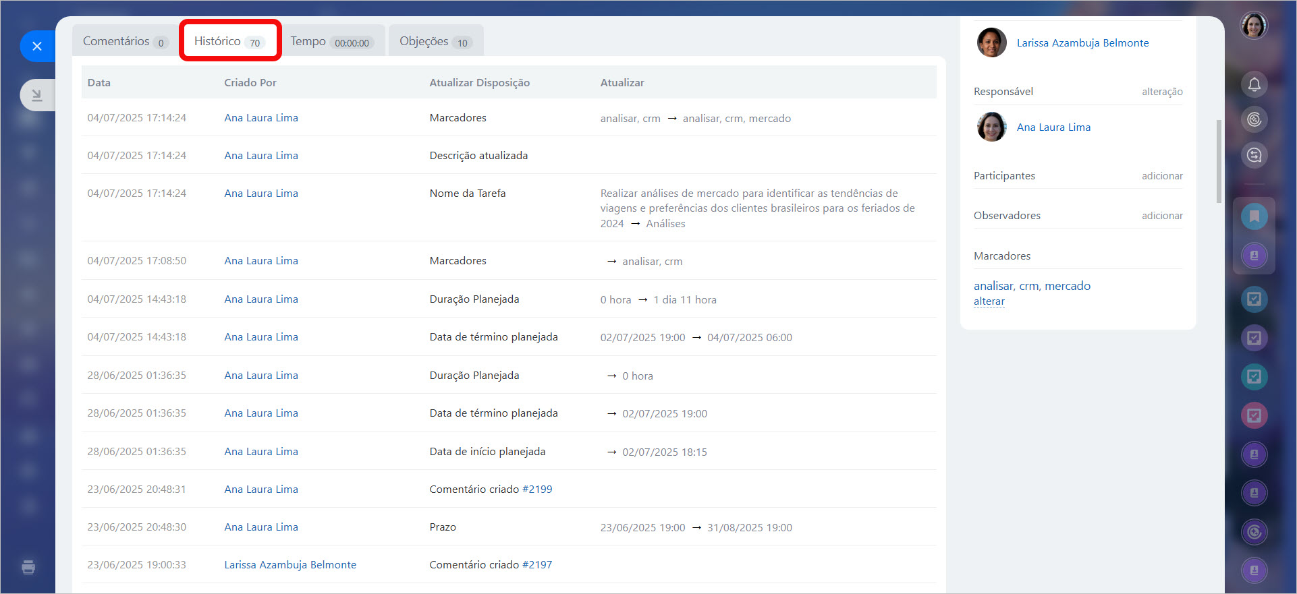Click the date 04/07/2025 17:08:50
1297x594 pixels.
click(x=137, y=260)
